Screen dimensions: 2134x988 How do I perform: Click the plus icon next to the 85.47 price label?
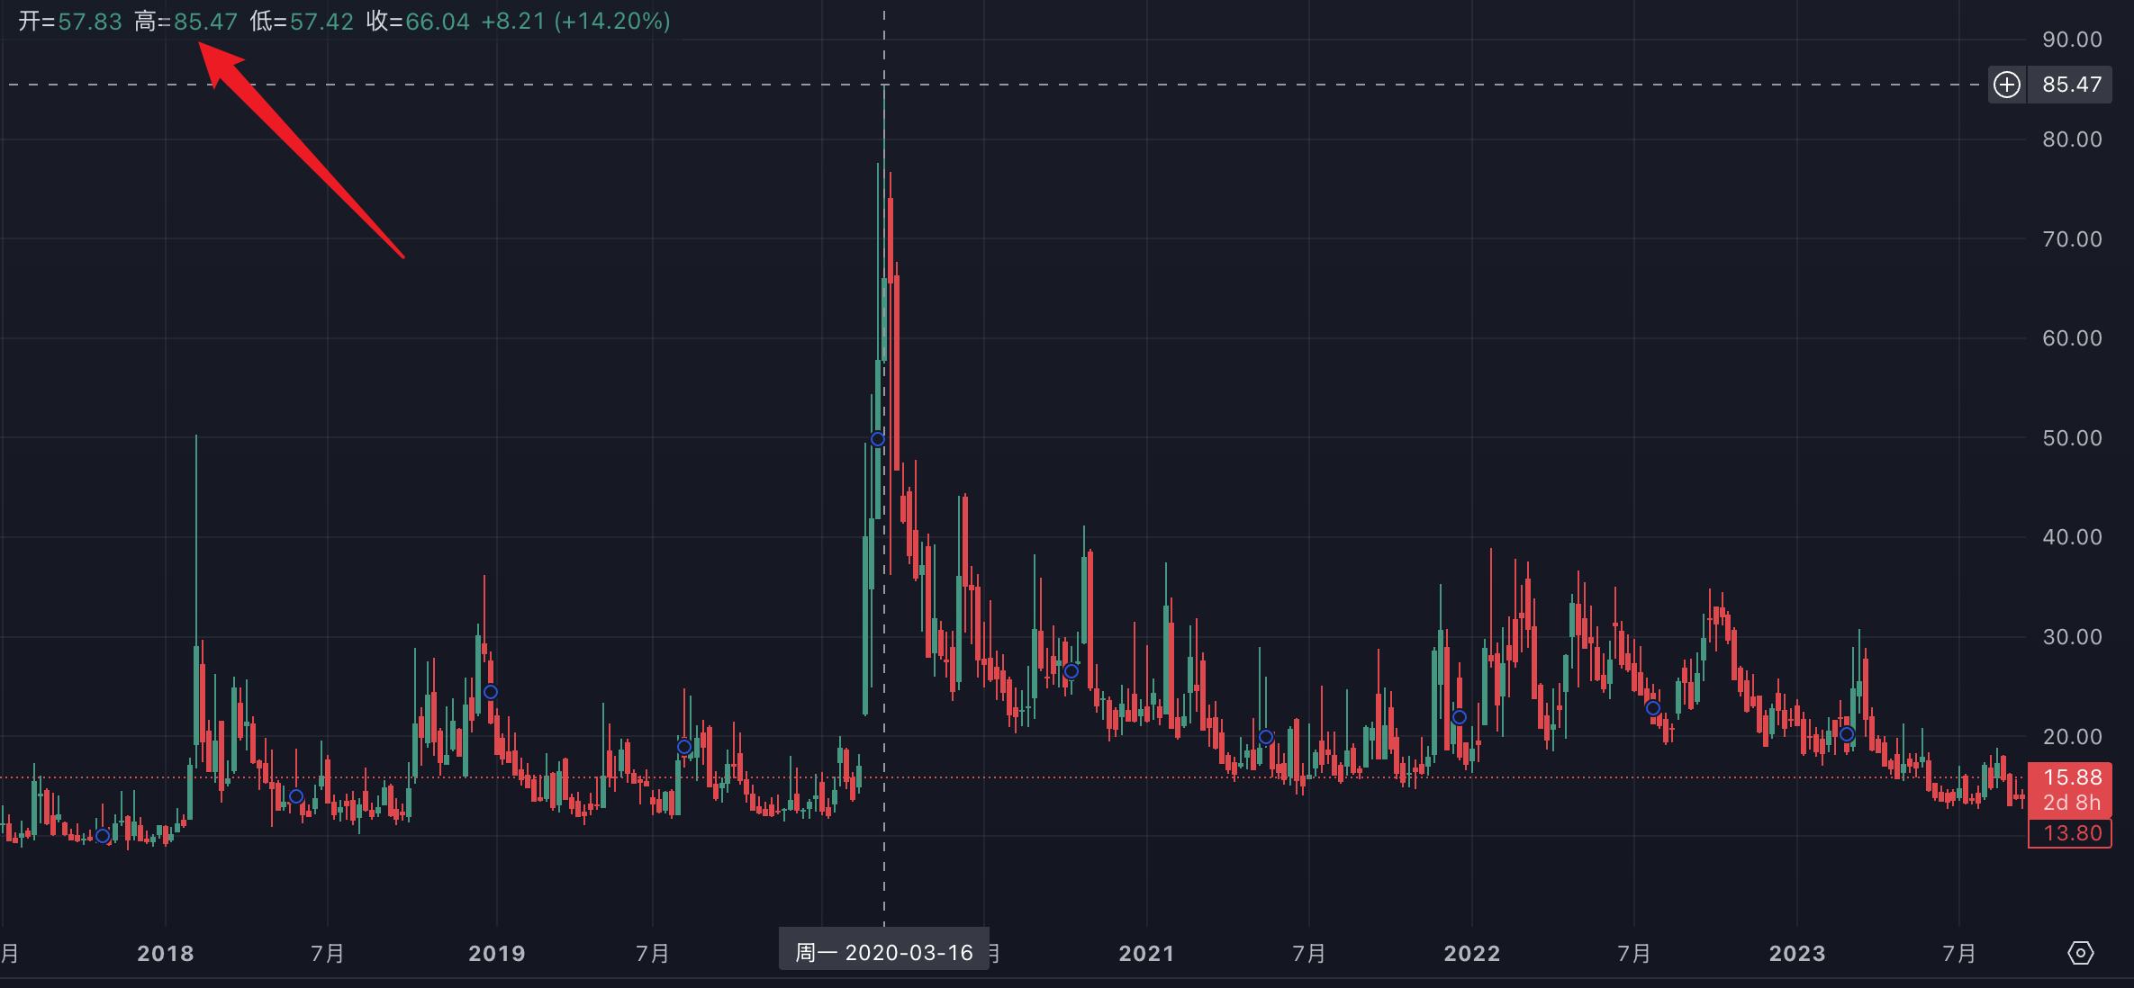tap(2007, 85)
